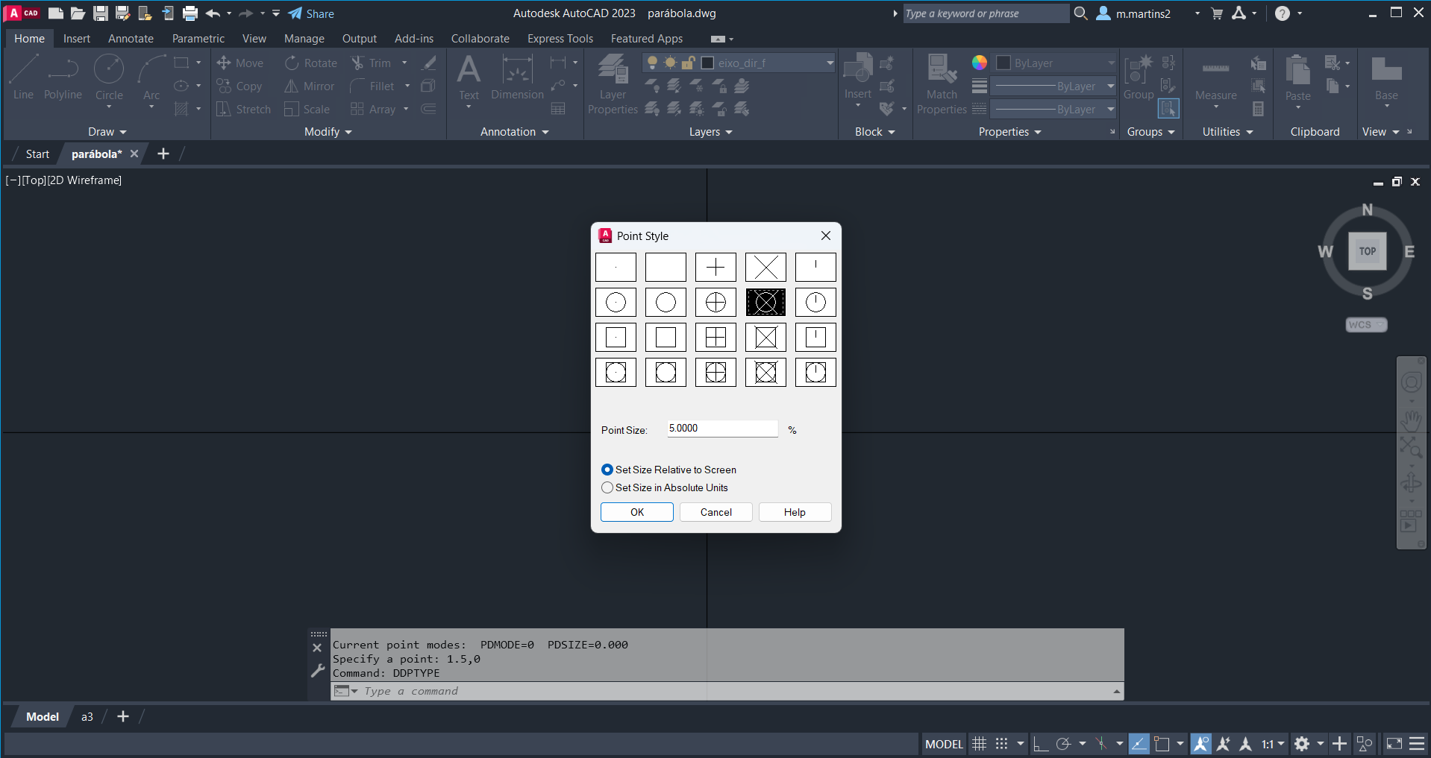
Task: Select Set Size Relative to Screen option
Action: (669, 470)
